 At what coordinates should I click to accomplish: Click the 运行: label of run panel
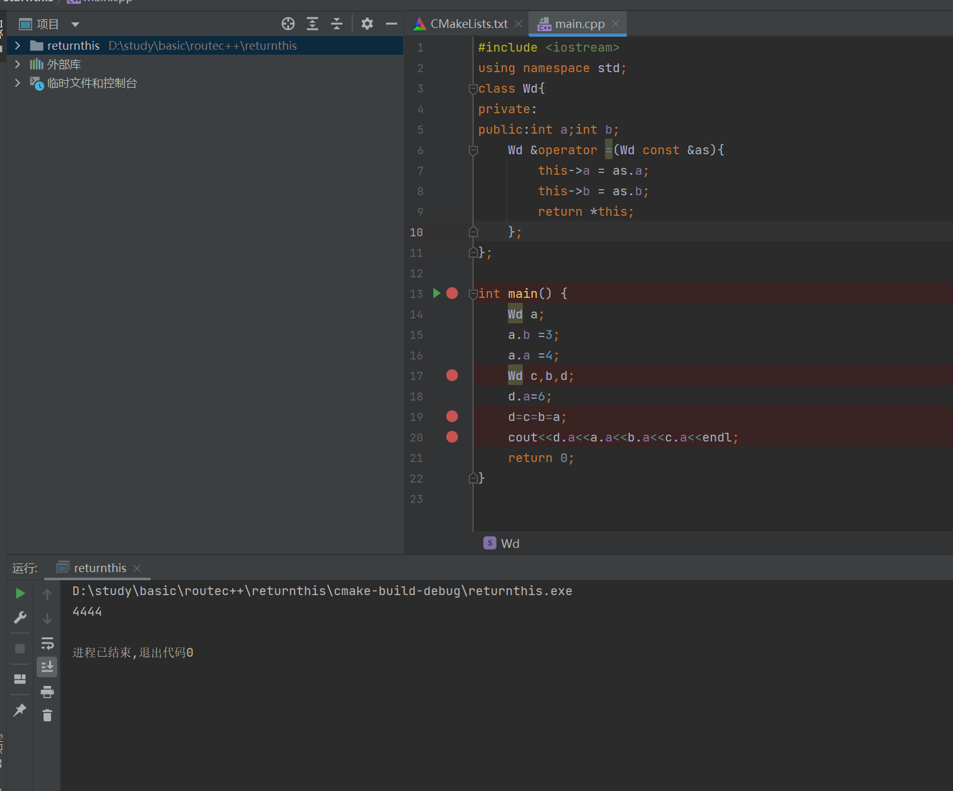pos(25,568)
